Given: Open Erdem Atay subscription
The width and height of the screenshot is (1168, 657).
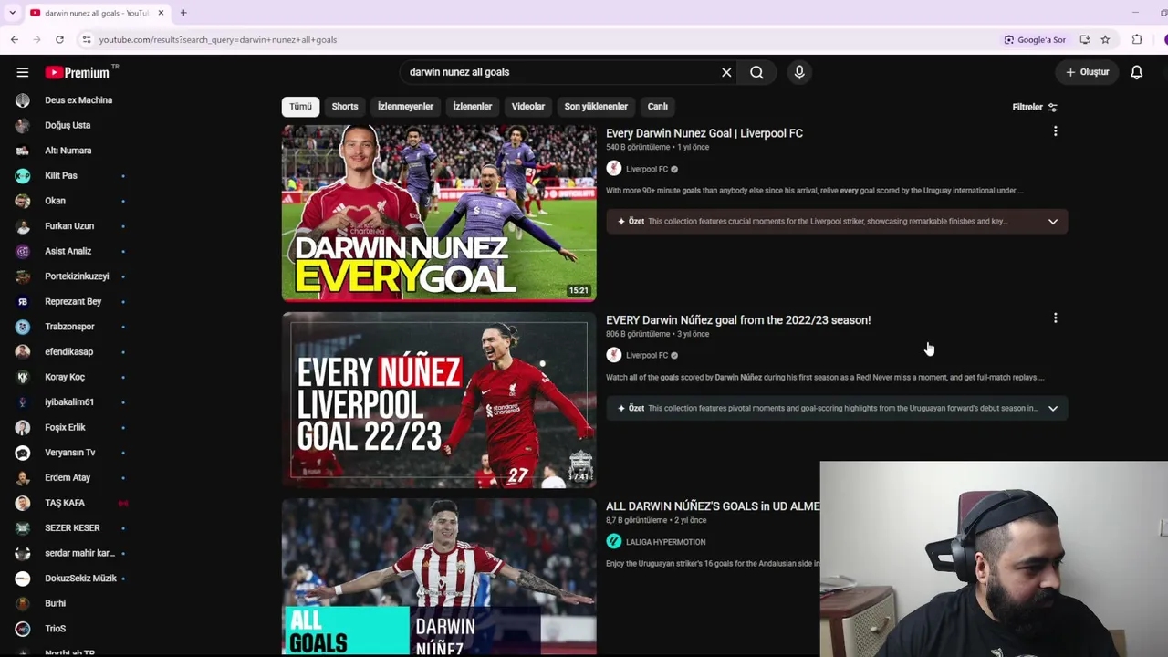Looking at the screenshot, I should [x=68, y=477].
